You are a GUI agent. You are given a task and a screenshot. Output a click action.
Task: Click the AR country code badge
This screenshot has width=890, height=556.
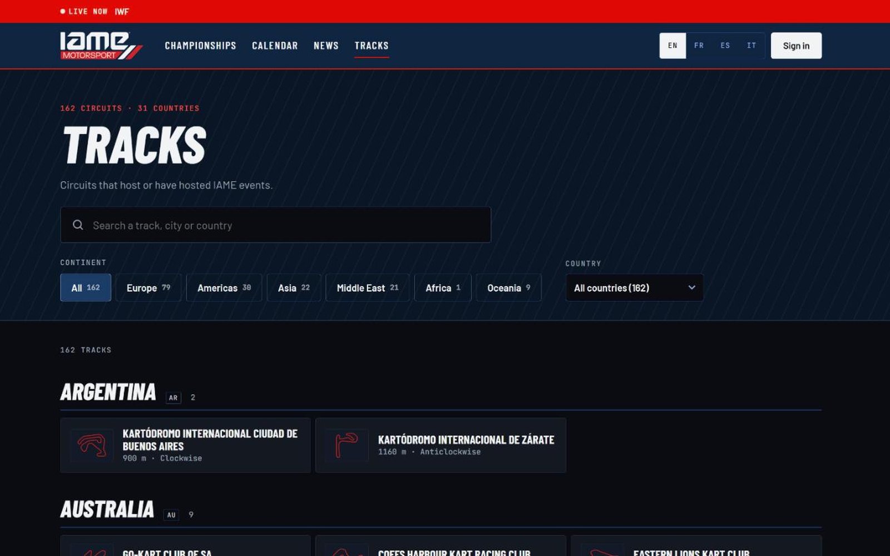point(174,398)
